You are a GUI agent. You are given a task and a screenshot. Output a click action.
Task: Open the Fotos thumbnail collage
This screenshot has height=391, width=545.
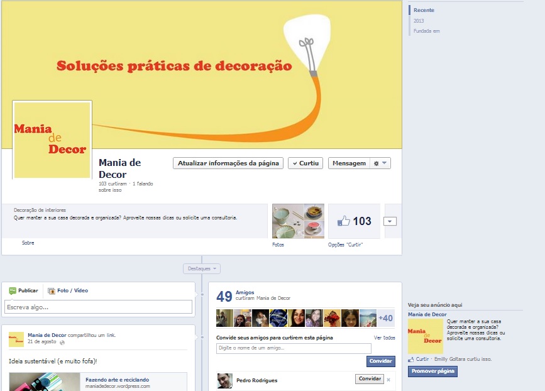coord(298,221)
